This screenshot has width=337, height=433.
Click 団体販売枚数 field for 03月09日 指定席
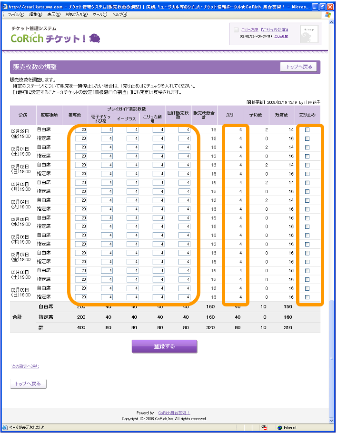pos(185,297)
